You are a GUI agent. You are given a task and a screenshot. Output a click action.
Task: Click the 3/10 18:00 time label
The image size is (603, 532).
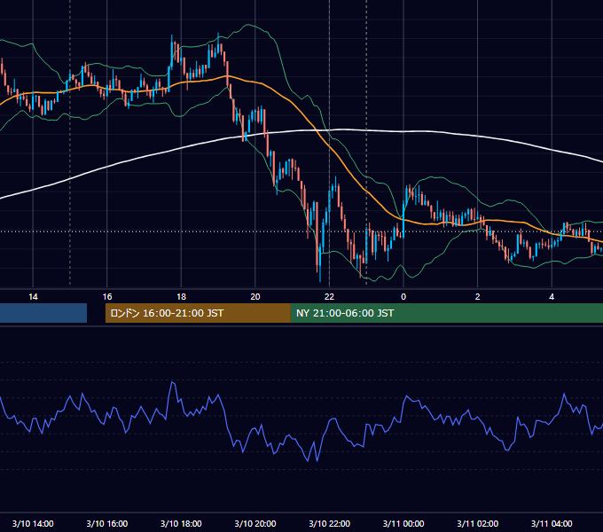181,523
